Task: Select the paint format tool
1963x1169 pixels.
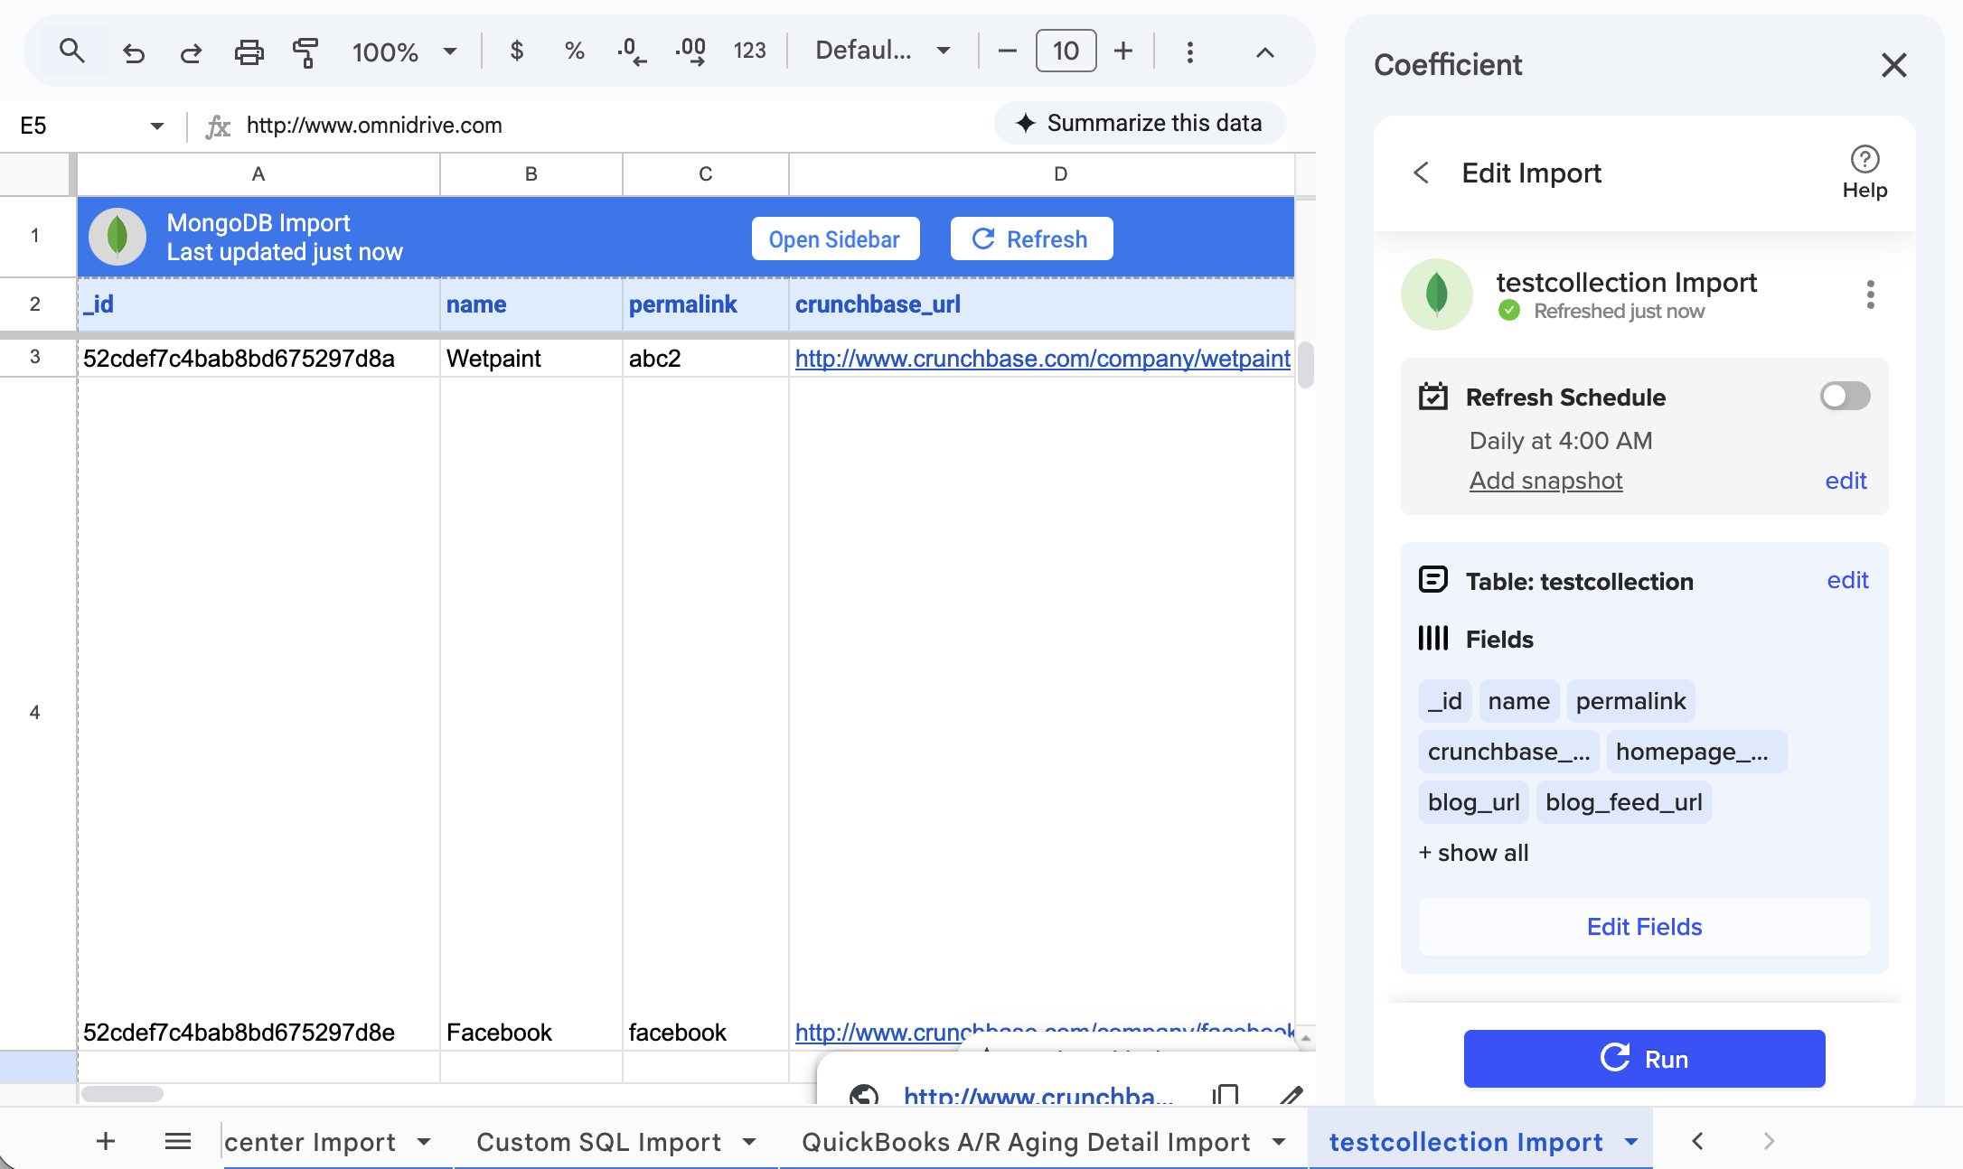Action: [x=305, y=51]
